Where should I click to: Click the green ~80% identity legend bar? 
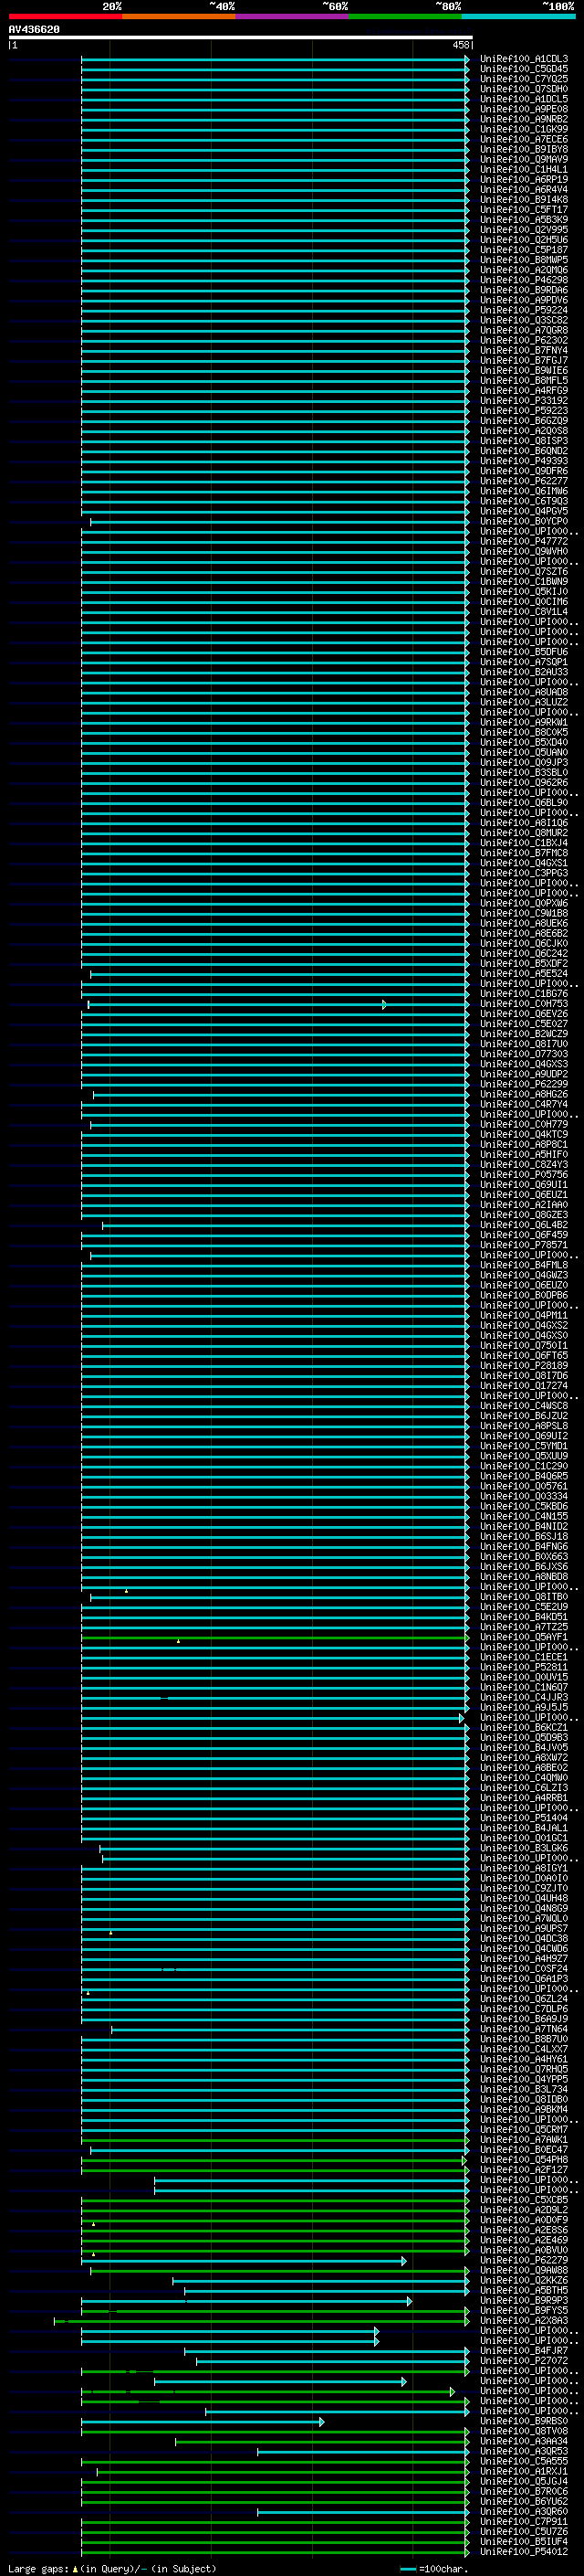(x=405, y=17)
